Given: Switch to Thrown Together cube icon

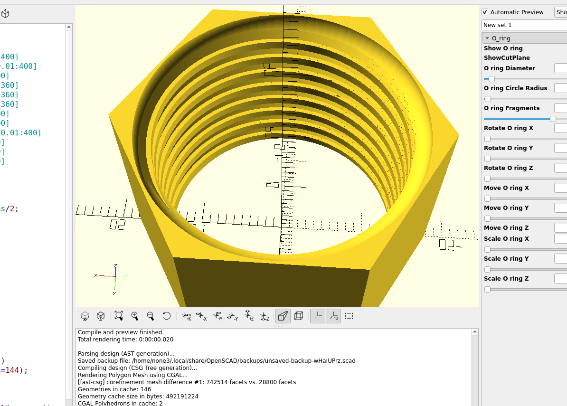Looking at the screenshot, I should [299, 315].
